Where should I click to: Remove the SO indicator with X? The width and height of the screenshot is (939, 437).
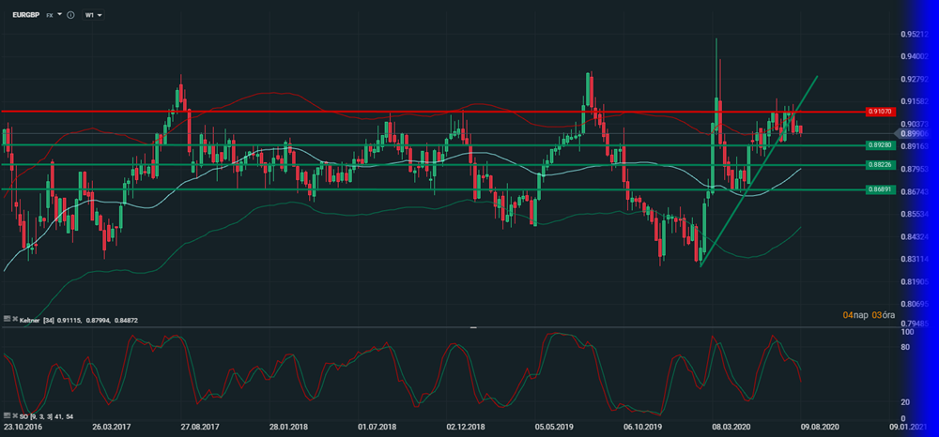point(14,414)
